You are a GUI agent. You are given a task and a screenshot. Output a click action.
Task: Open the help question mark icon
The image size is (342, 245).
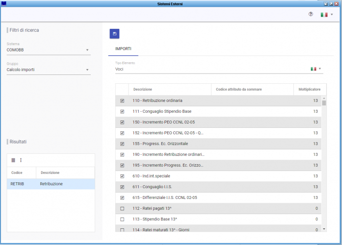click(x=311, y=14)
